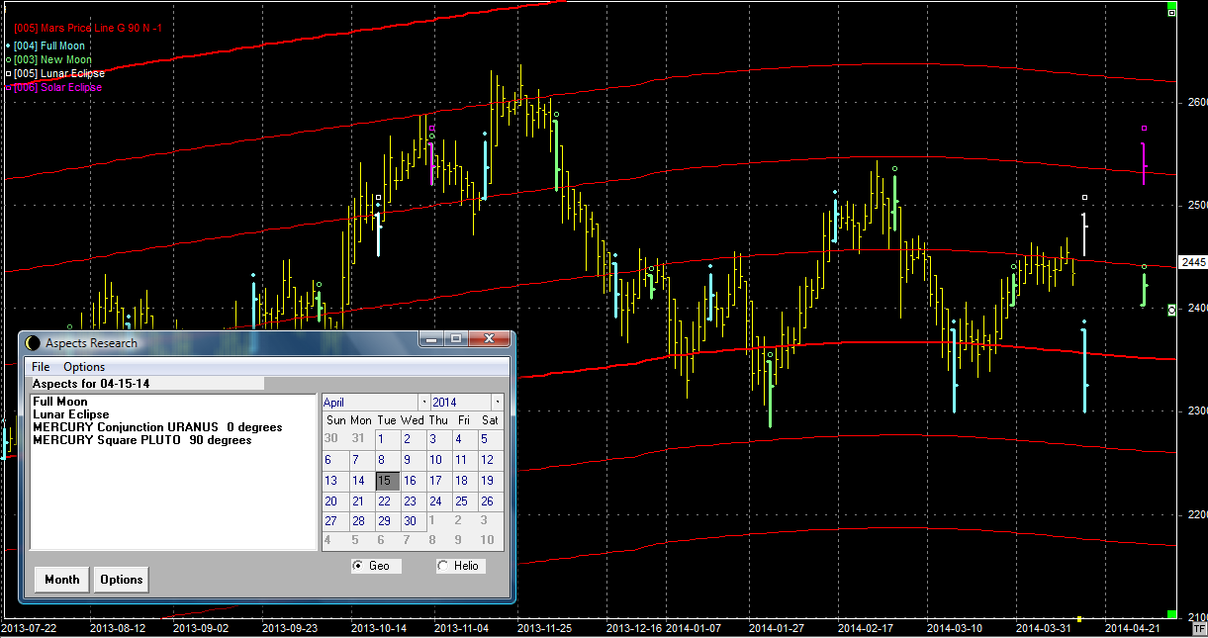Open the 2014 year dropdown

pos(497,403)
